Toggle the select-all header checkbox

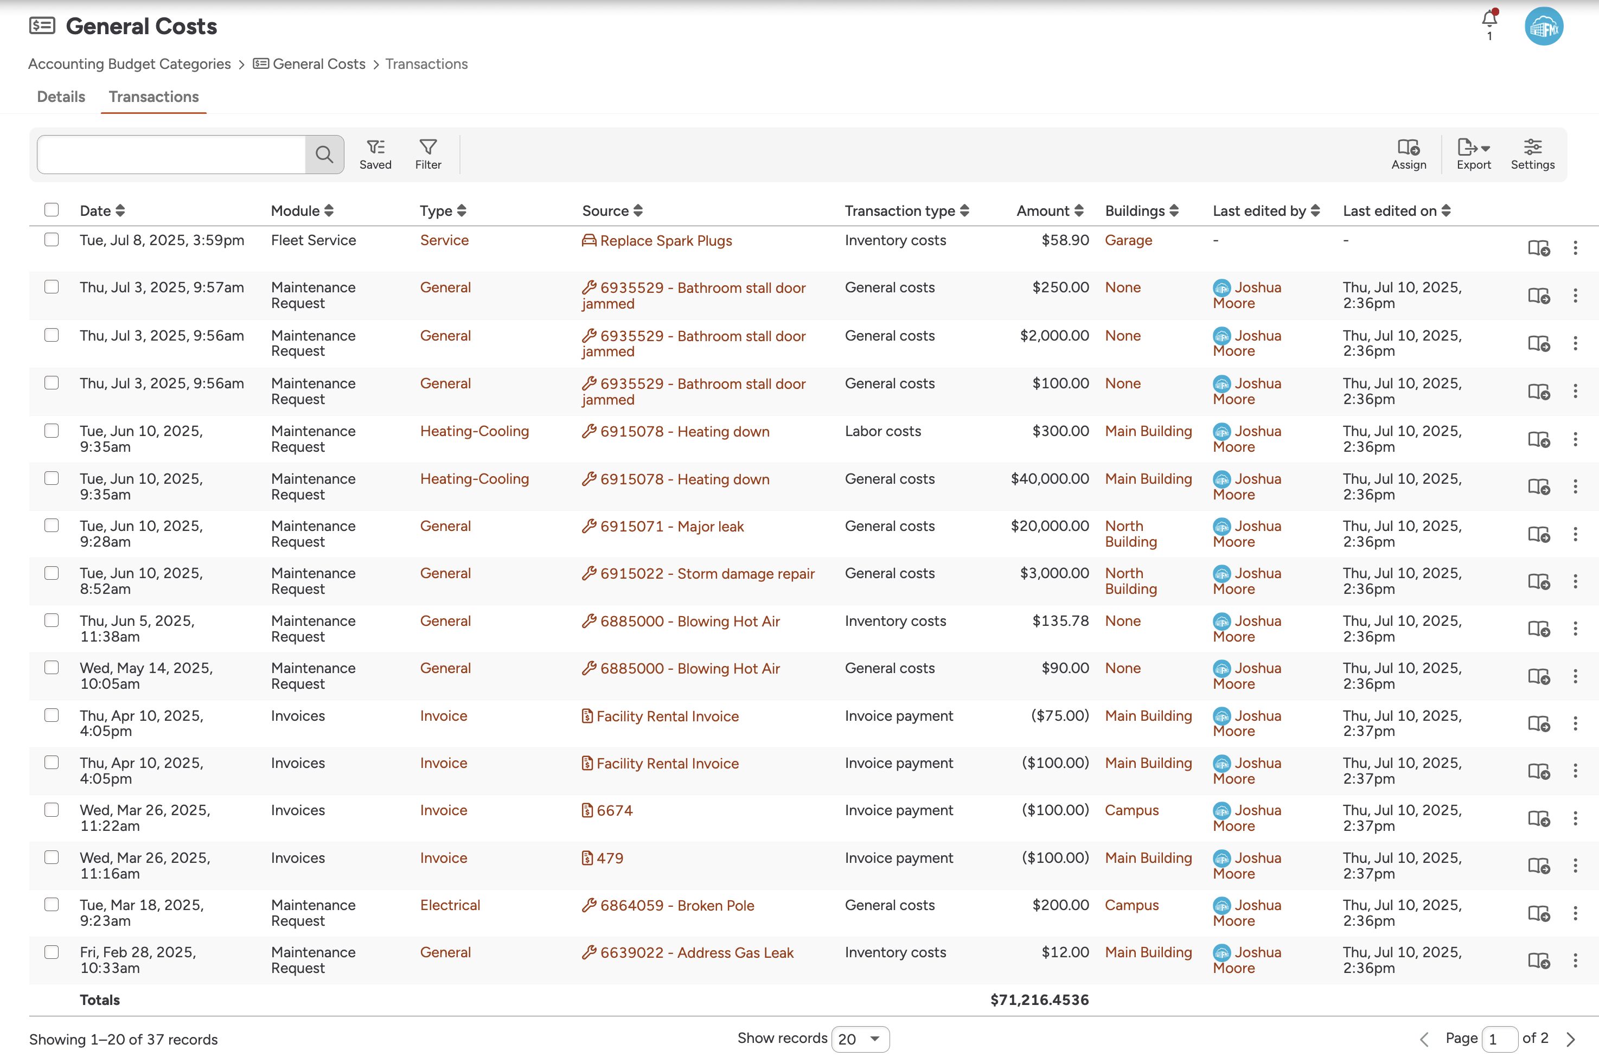pos(52,210)
